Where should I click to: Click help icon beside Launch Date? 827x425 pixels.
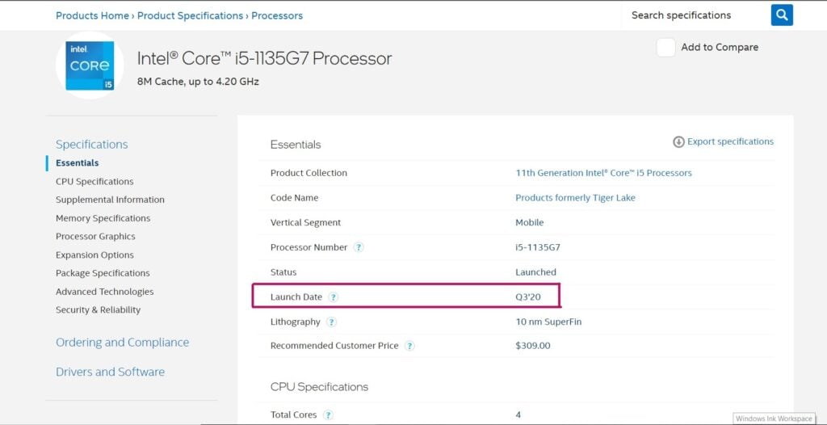point(334,297)
